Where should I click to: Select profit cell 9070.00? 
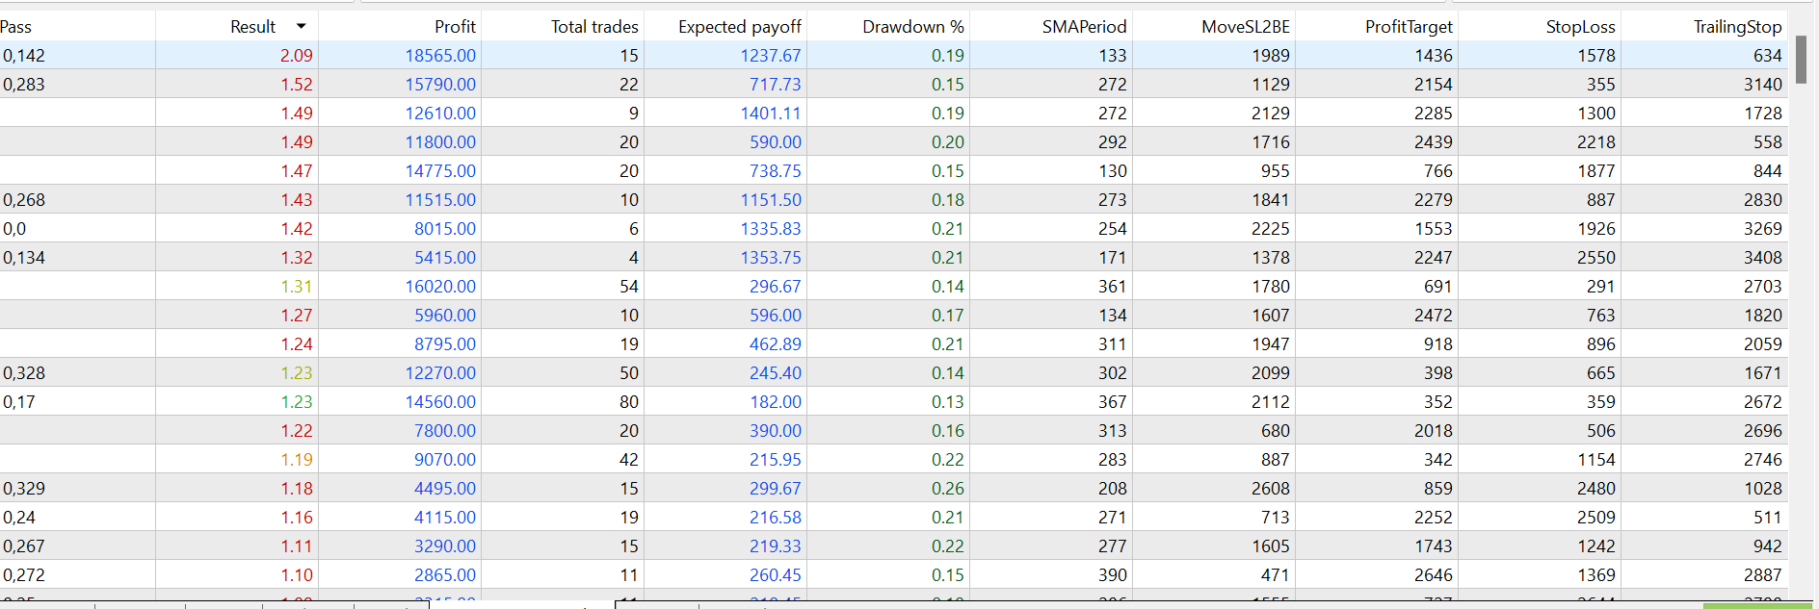point(445,460)
